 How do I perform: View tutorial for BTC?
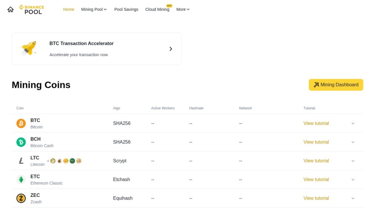[x=316, y=124]
